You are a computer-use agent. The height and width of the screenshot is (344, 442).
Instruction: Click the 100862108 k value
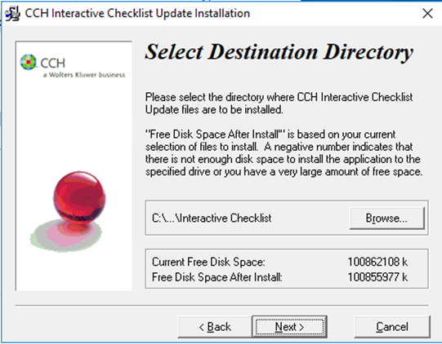377,262
